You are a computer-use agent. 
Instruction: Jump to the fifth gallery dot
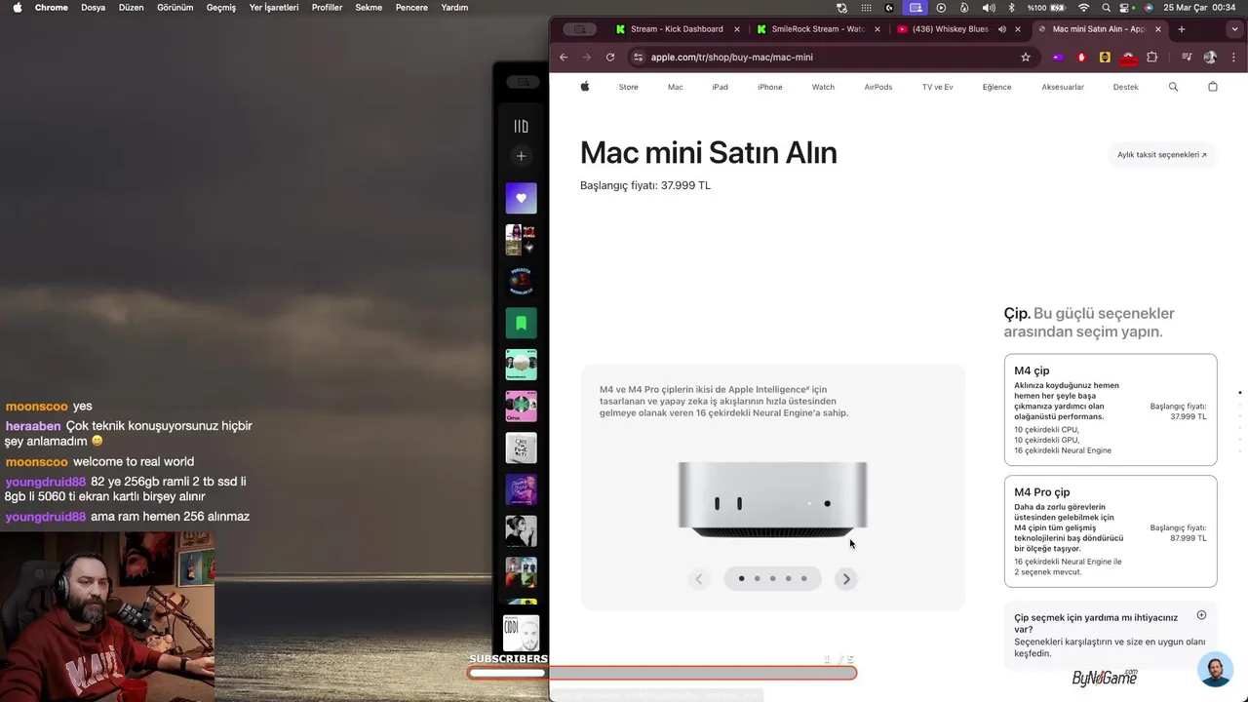pyautogui.click(x=803, y=579)
